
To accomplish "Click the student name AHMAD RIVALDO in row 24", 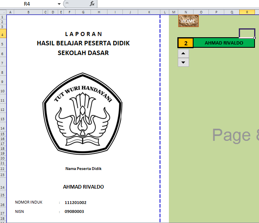I will (83, 187).
